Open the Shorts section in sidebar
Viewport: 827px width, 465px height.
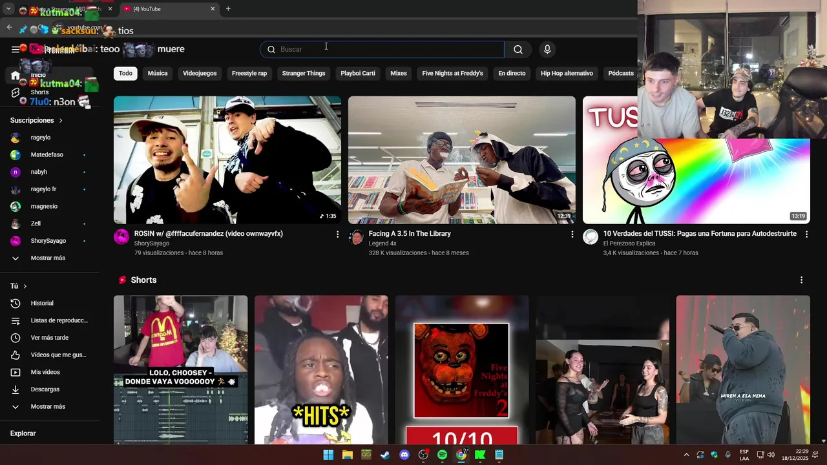pos(49,92)
